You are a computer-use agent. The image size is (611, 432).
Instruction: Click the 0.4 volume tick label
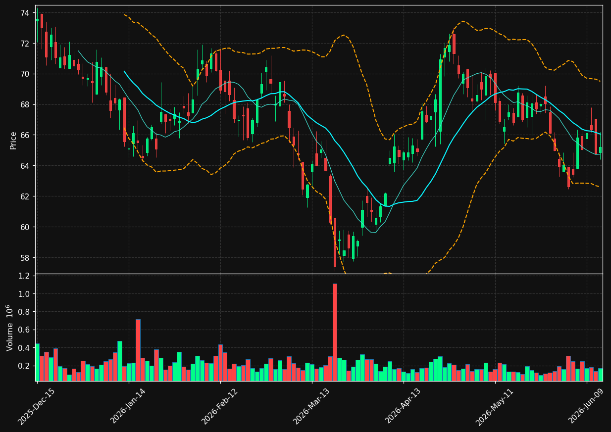[x=24, y=348]
